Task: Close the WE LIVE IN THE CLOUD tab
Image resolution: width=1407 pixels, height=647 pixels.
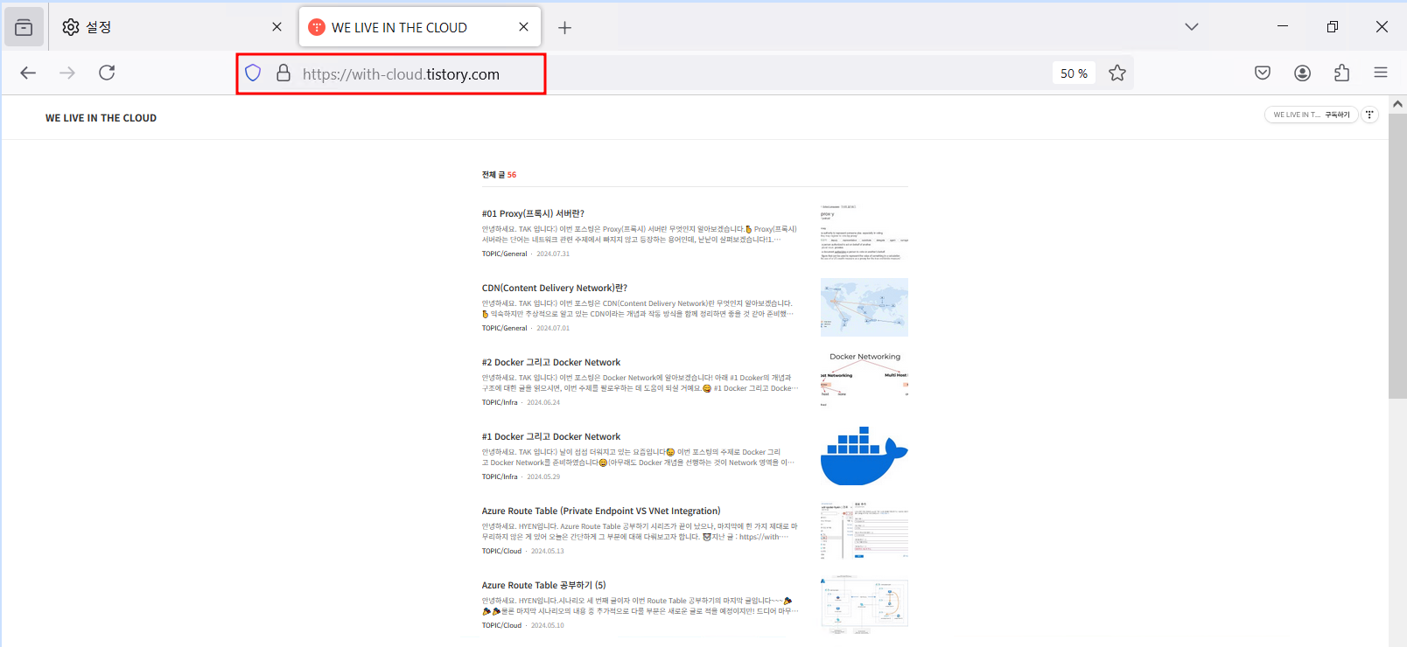Action: [x=523, y=27]
